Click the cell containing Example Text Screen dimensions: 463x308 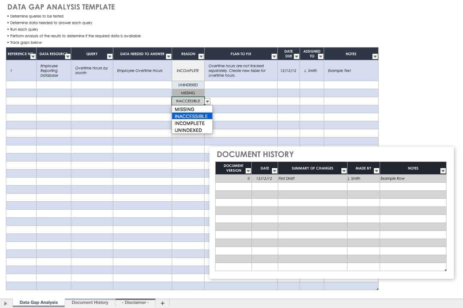coord(338,71)
